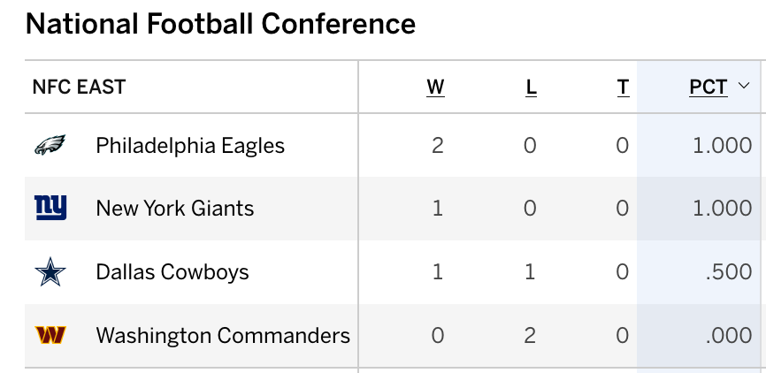This screenshot has width=766, height=373.
Task: Click the National Football Conference heading
Action: [220, 24]
